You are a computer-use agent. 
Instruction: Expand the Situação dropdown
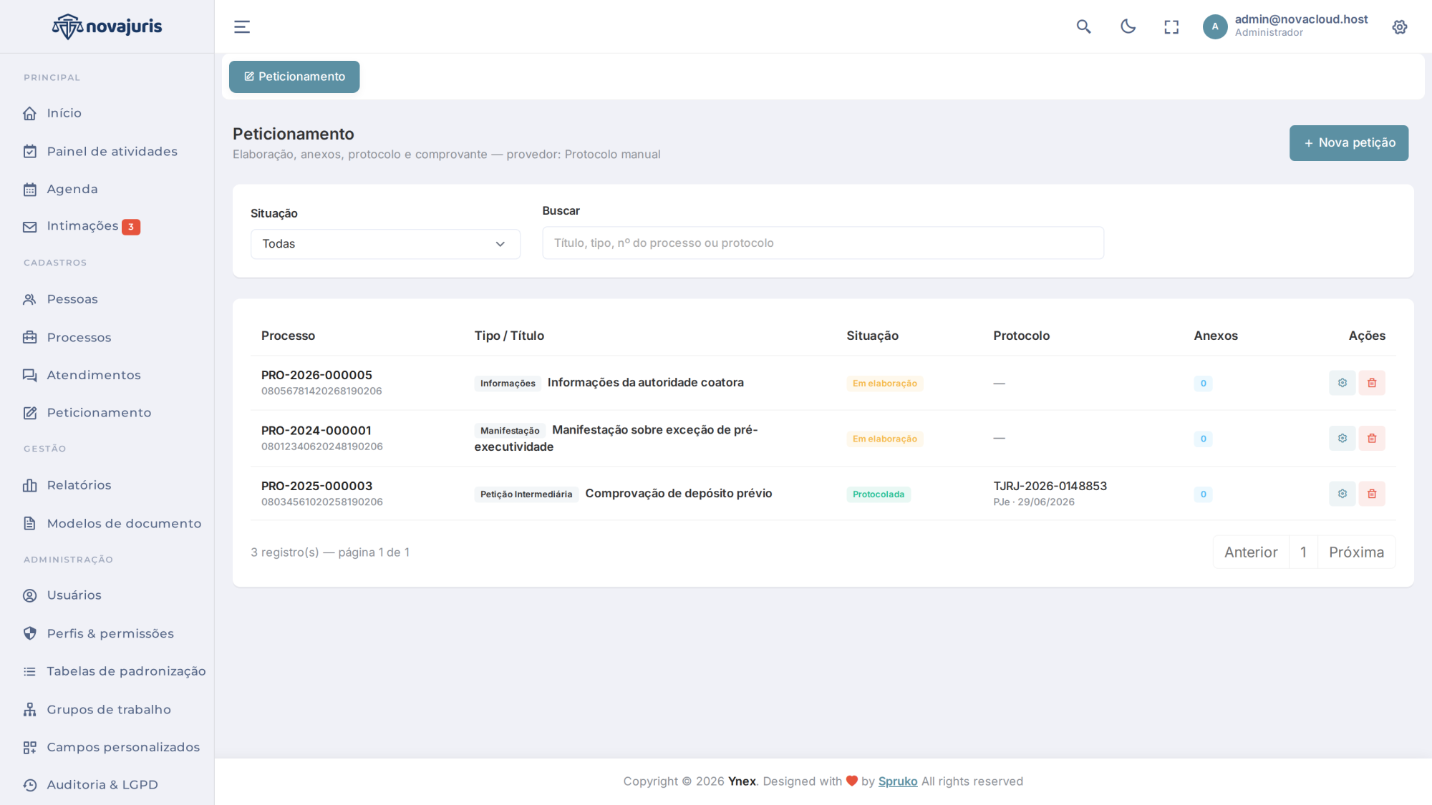[385, 244]
